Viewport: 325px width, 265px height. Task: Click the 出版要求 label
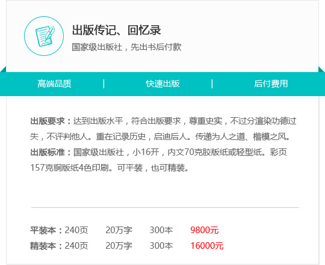point(48,121)
